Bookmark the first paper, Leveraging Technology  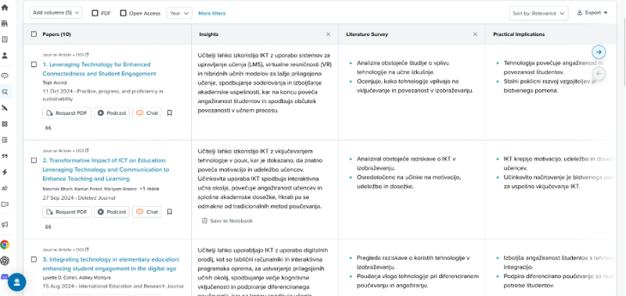click(x=169, y=113)
